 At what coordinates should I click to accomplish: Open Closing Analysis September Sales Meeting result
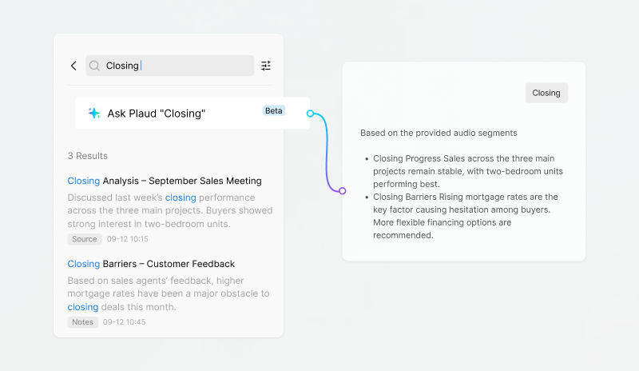[x=165, y=181]
